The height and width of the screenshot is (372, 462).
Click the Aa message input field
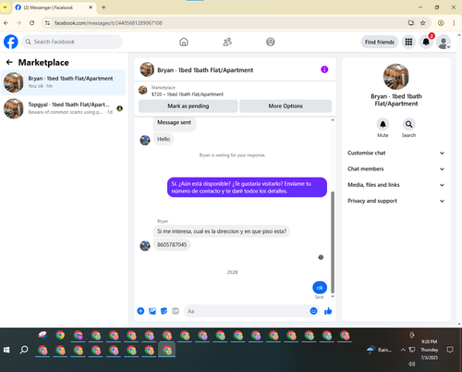[x=247, y=311]
